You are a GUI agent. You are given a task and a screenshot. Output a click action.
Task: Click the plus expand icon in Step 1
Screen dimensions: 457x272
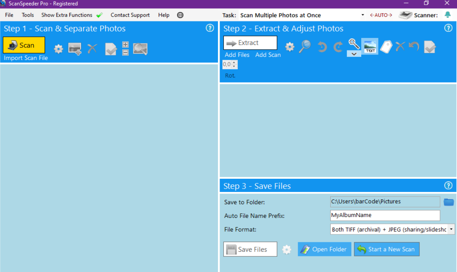[125, 45]
